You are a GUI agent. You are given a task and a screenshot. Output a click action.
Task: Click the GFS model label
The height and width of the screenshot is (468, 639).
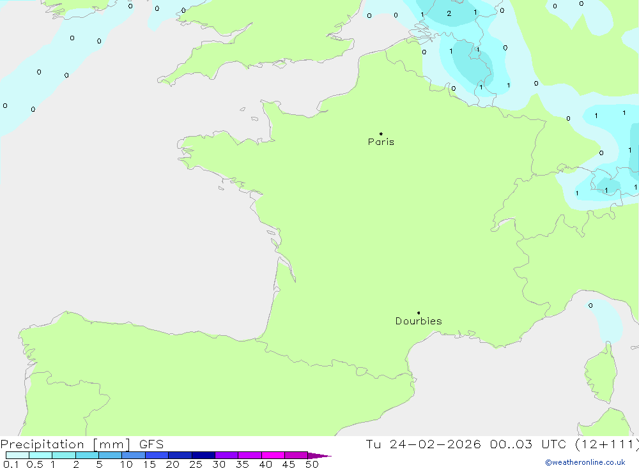coord(151,444)
